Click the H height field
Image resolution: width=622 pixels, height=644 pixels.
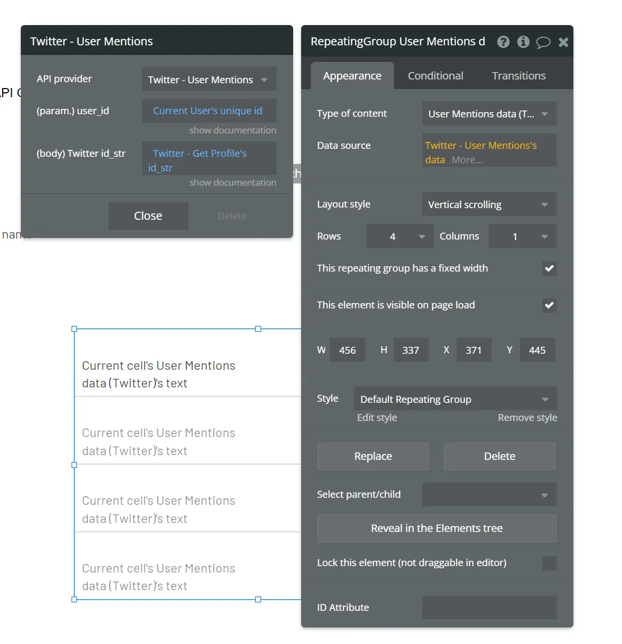point(411,350)
